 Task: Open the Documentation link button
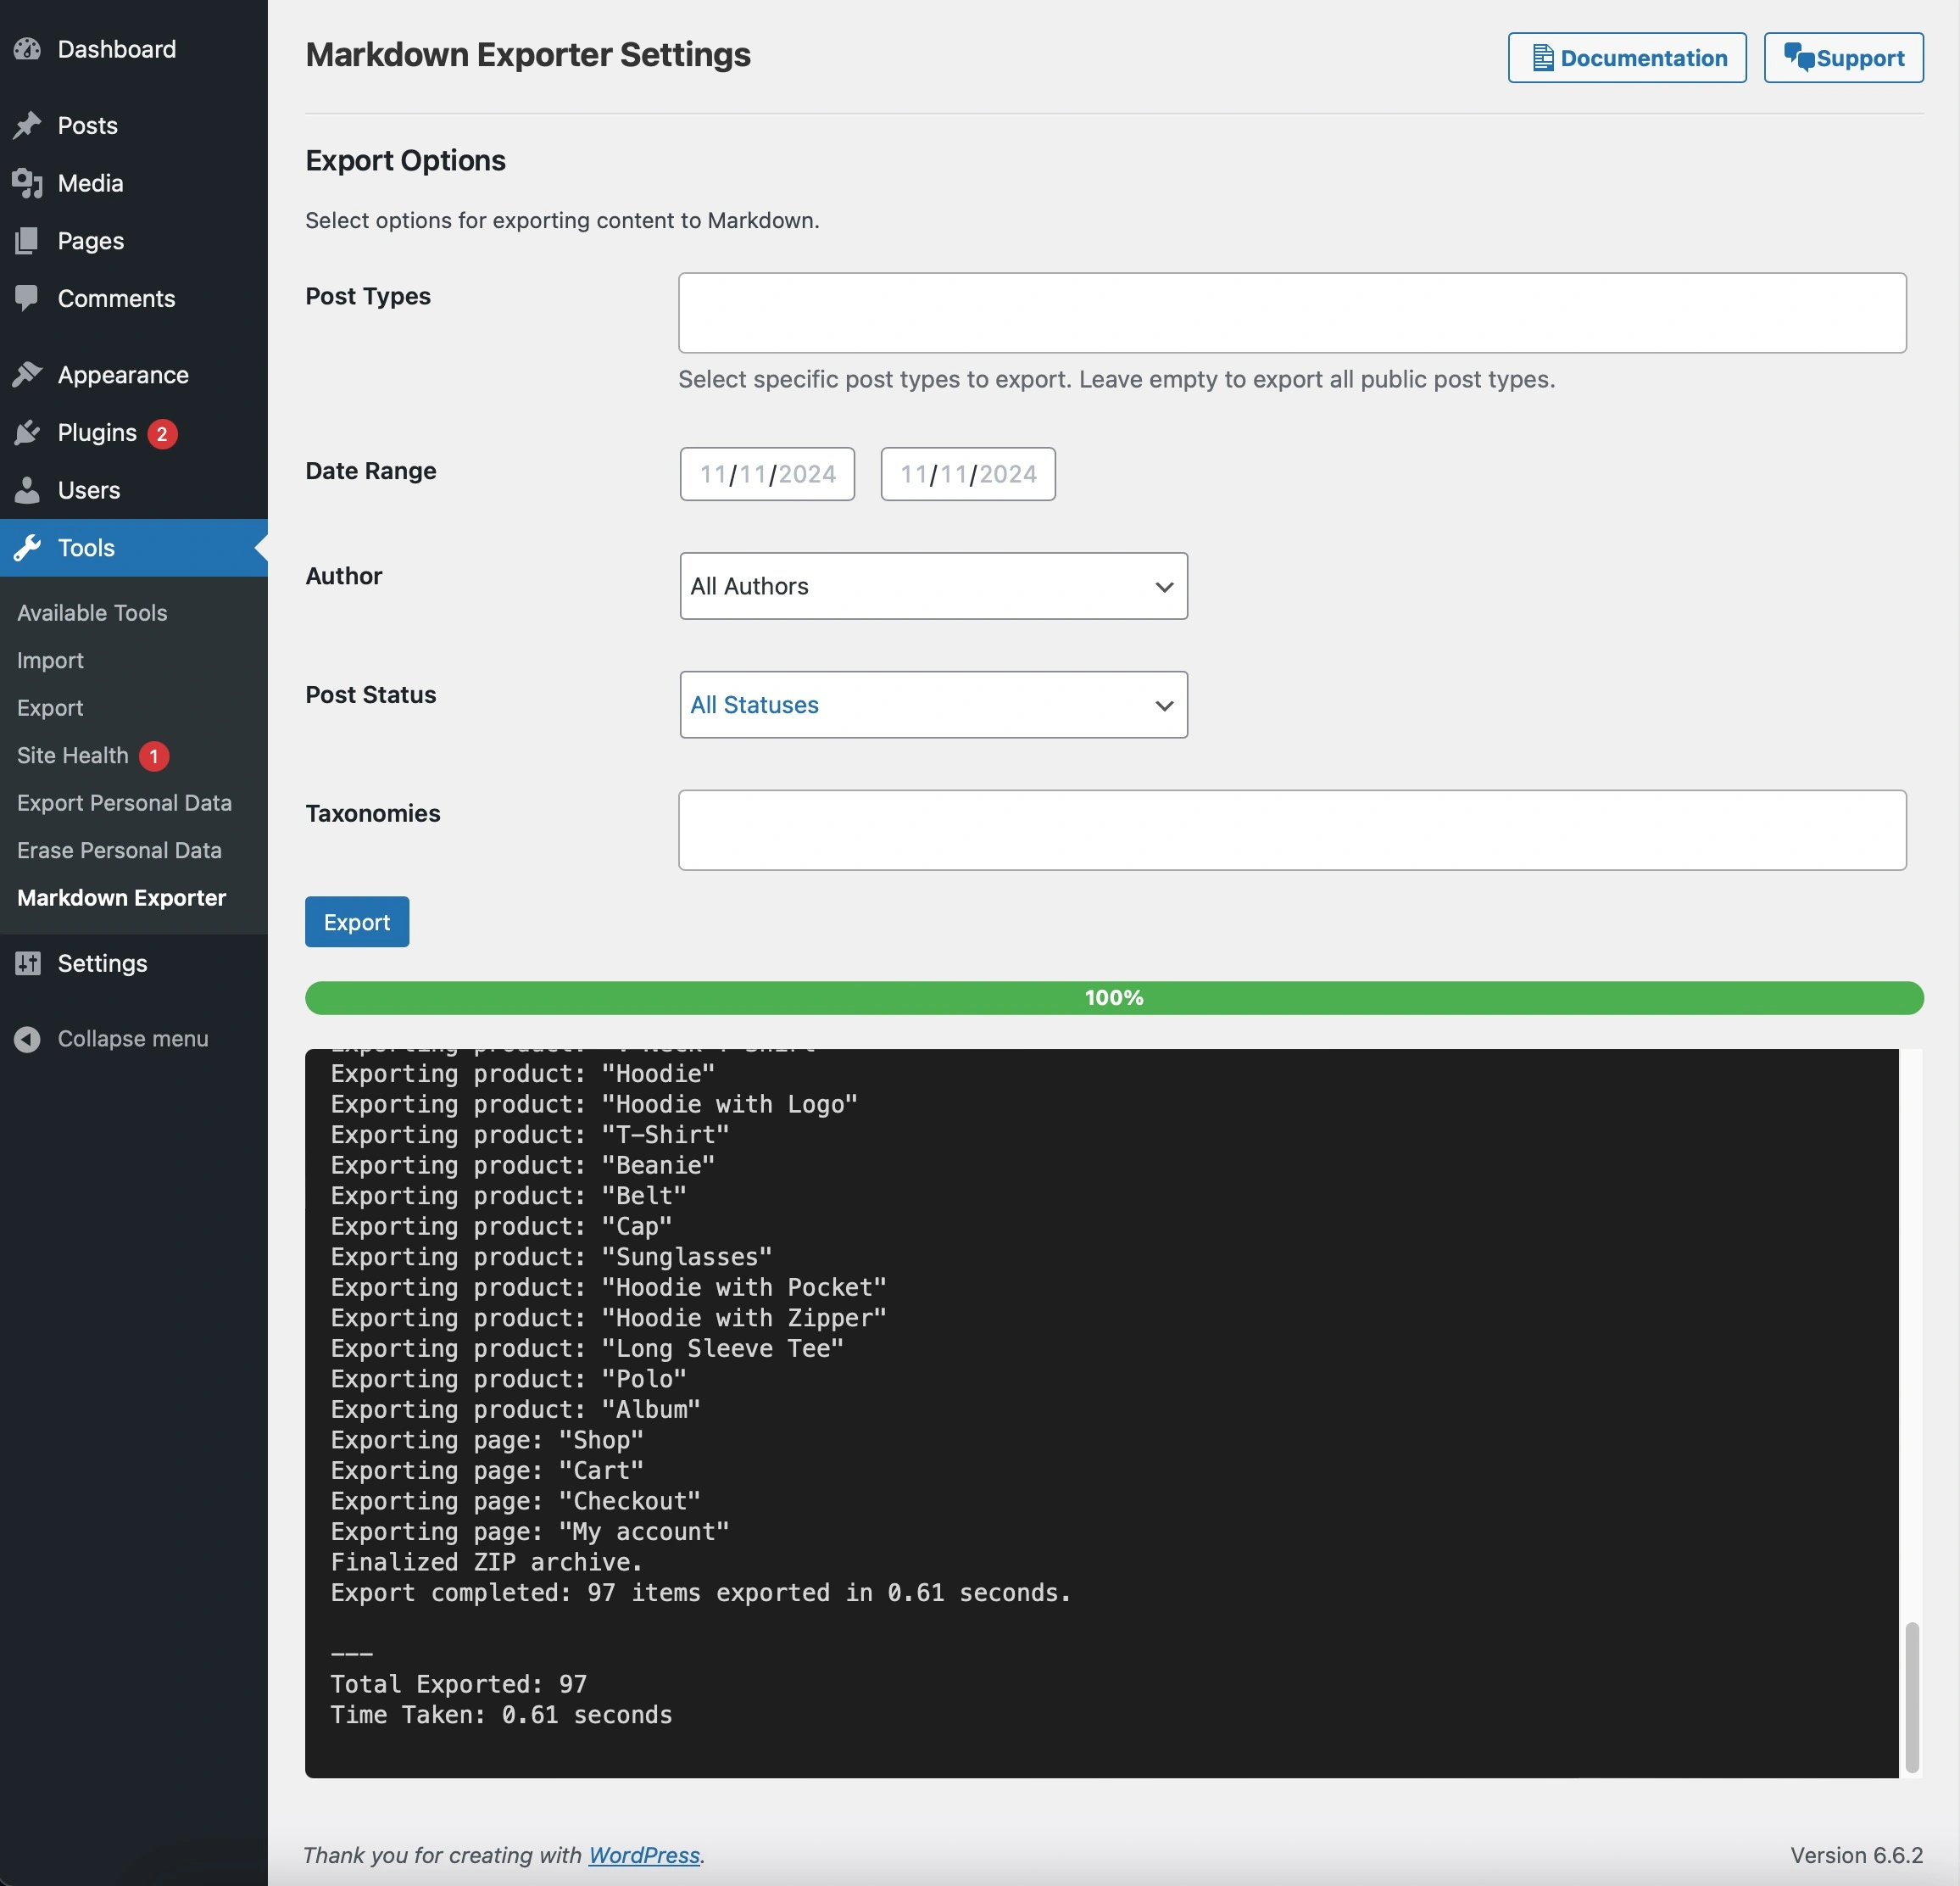coord(1627,58)
